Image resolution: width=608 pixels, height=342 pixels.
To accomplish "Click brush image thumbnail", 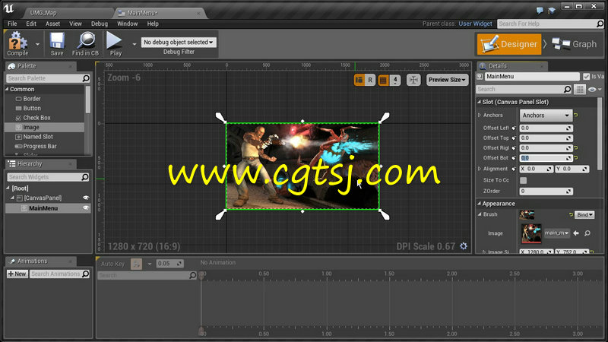I will click(530, 233).
